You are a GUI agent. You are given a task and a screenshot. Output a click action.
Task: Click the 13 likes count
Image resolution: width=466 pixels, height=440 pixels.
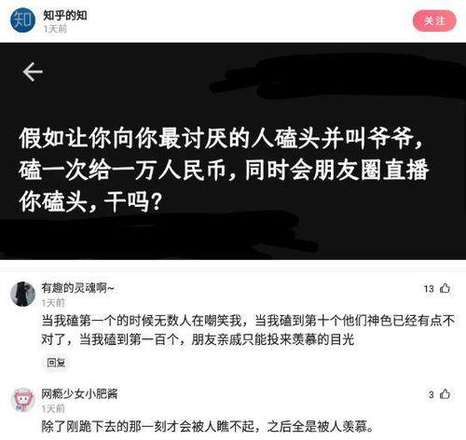429,289
